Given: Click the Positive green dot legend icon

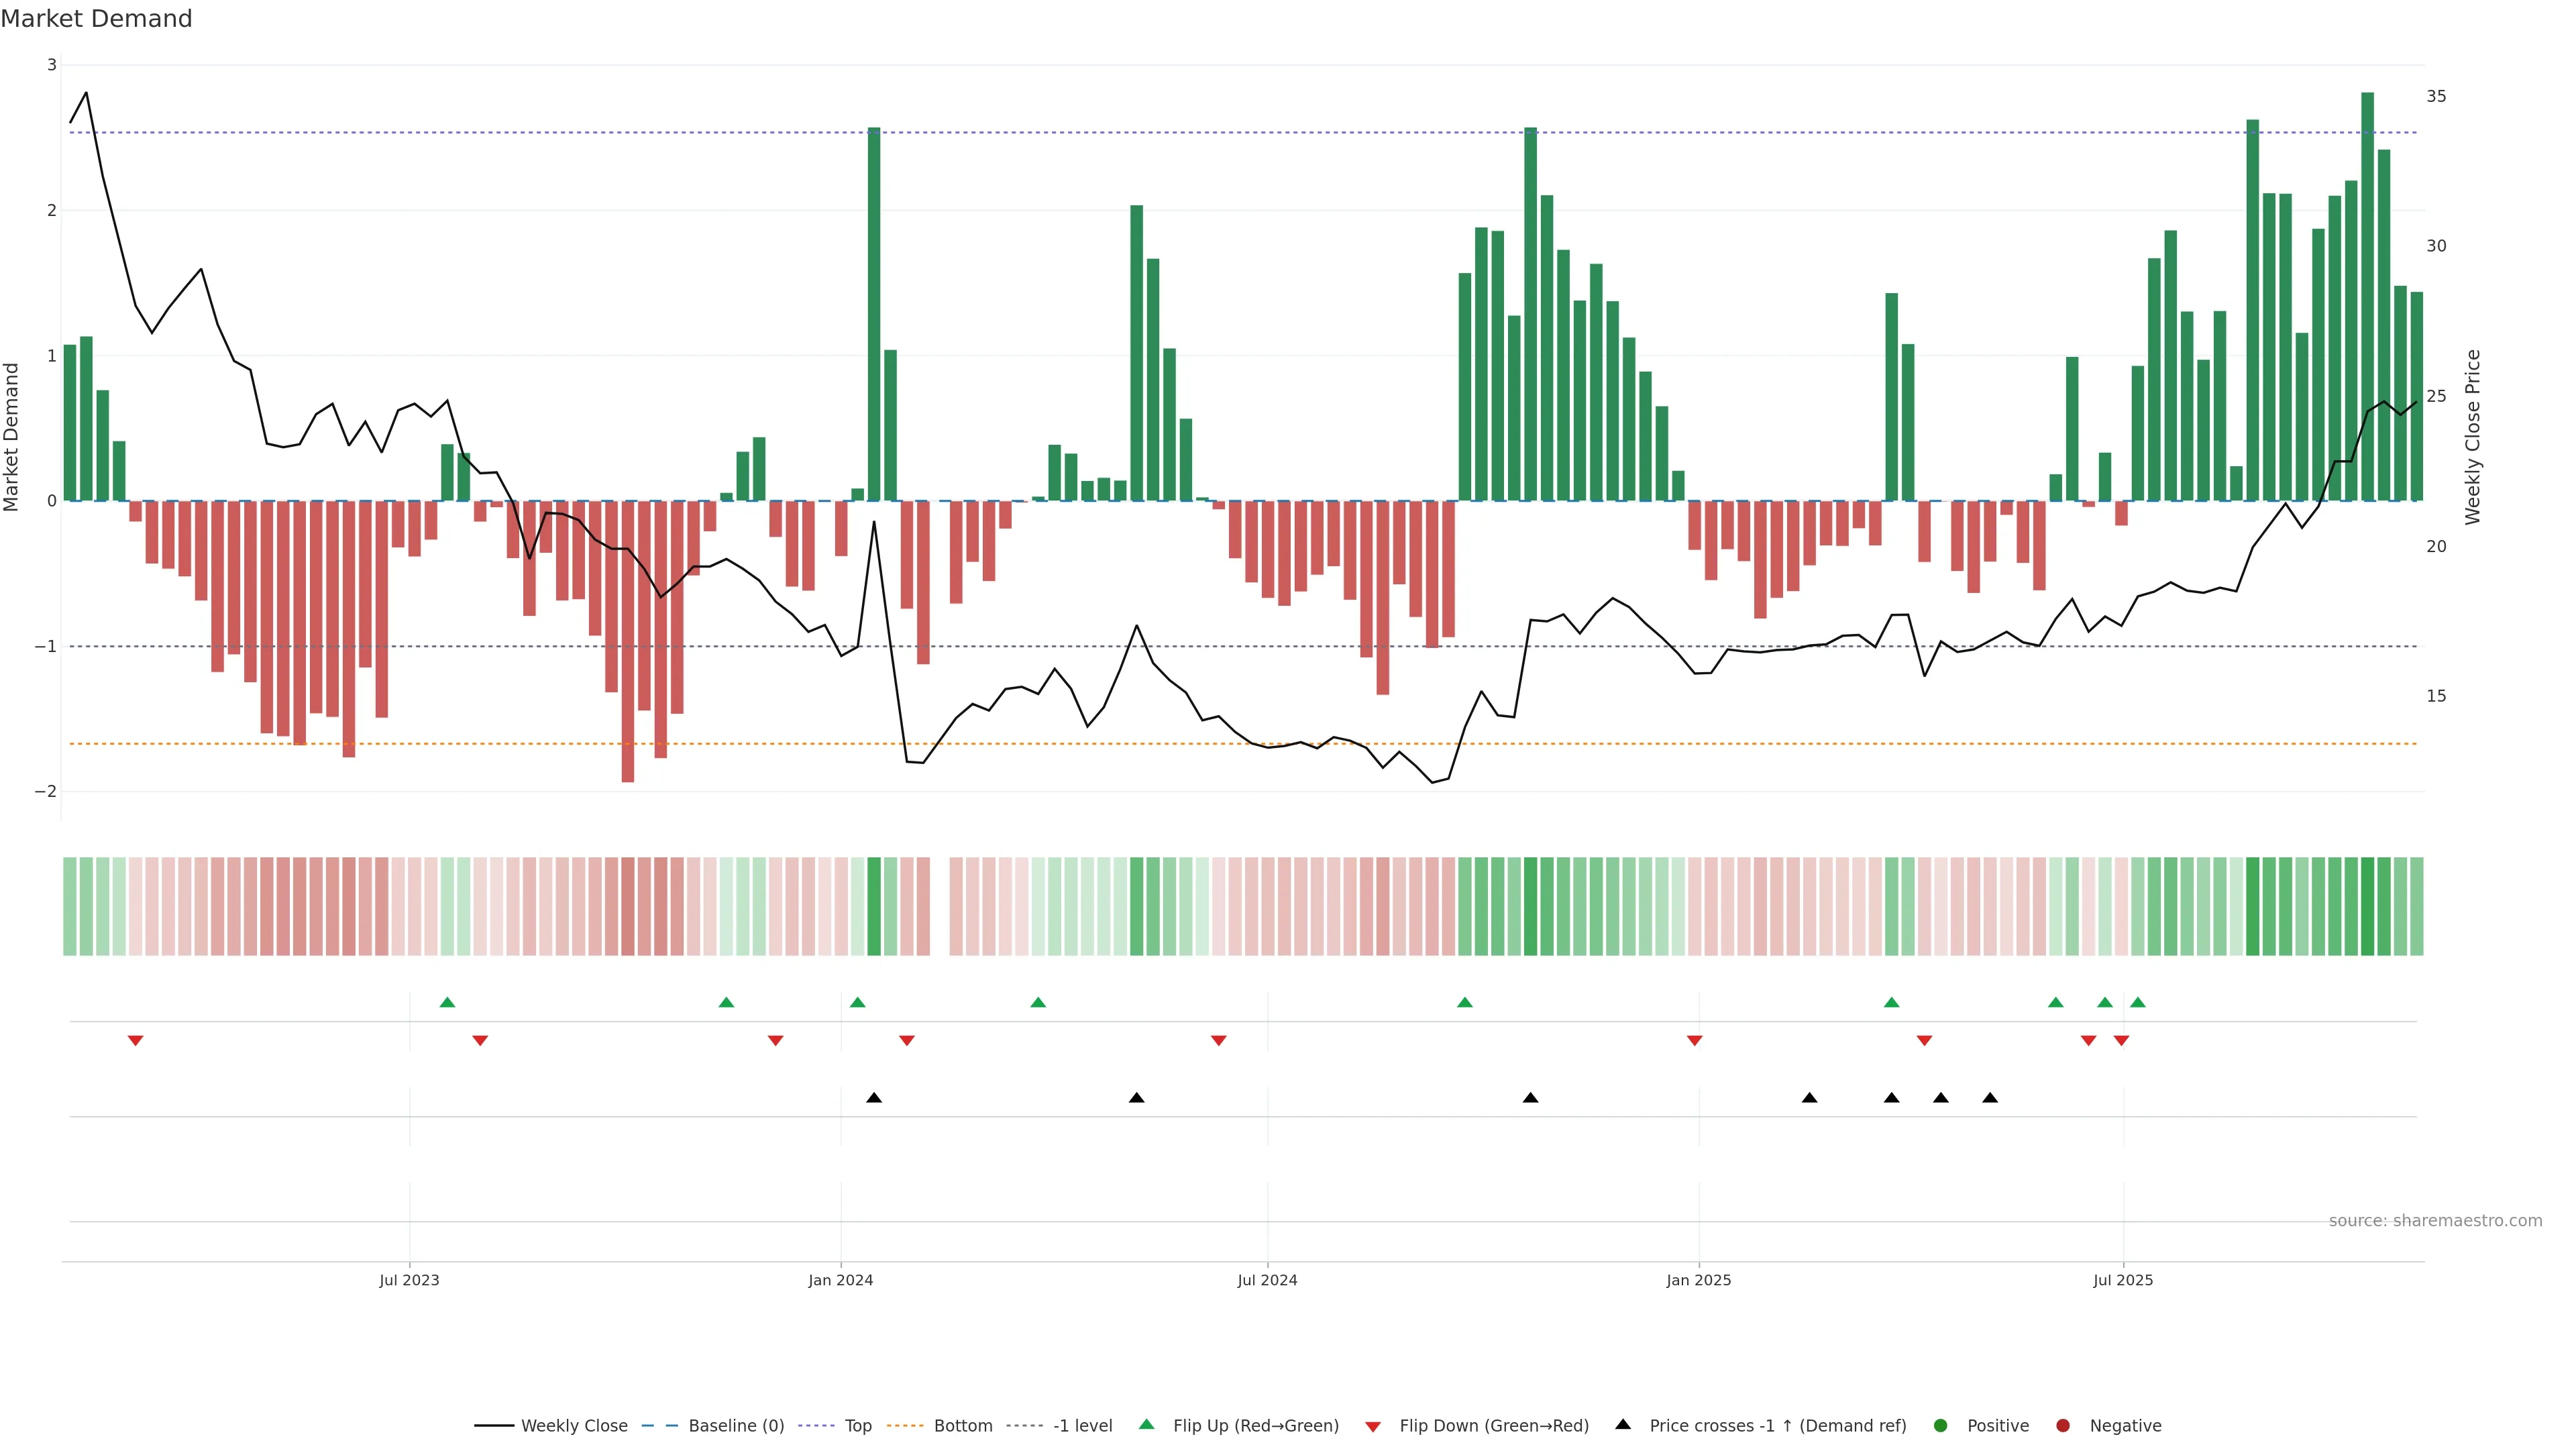Looking at the screenshot, I should pyautogui.click(x=1941, y=1425).
